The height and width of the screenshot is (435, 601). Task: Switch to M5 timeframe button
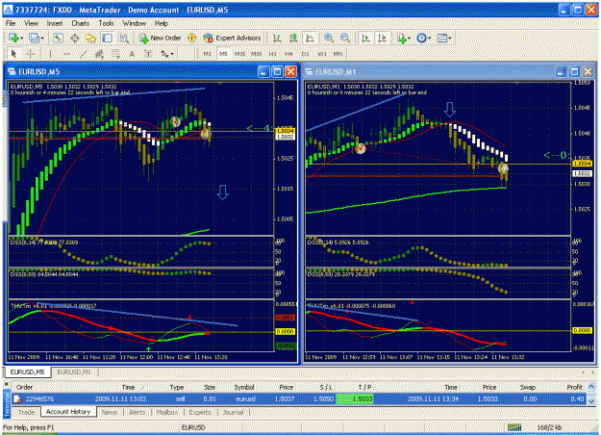coord(223,54)
